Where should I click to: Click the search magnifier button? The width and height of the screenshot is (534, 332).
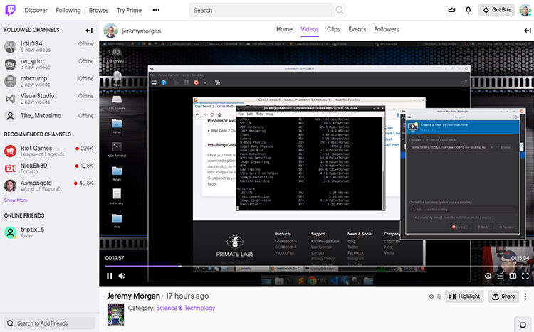tap(340, 10)
